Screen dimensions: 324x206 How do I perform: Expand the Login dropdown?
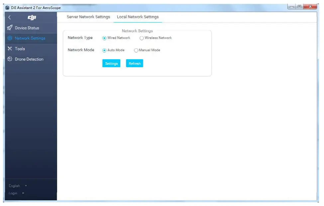coord(16,193)
